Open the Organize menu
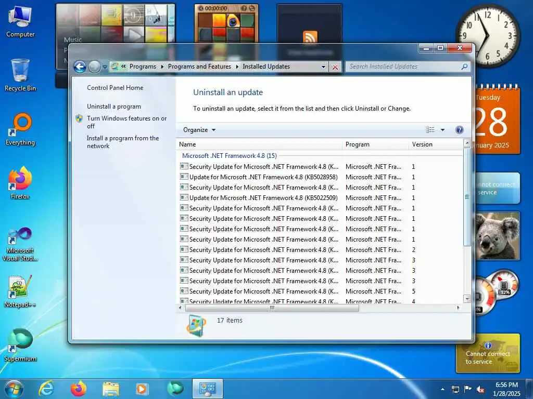 (x=199, y=130)
